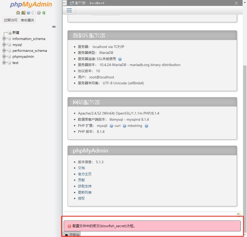Click the root@localhost user text
The width and height of the screenshot is (247, 237).
pos(102,77)
